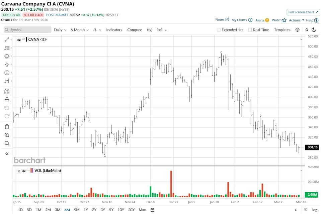Collapse the left drawing toolbar
The height and width of the screenshot is (215, 321).
pos(7,153)
